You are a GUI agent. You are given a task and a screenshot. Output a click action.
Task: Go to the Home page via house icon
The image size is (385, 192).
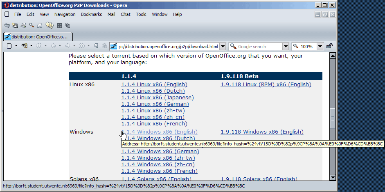[40, 25]
